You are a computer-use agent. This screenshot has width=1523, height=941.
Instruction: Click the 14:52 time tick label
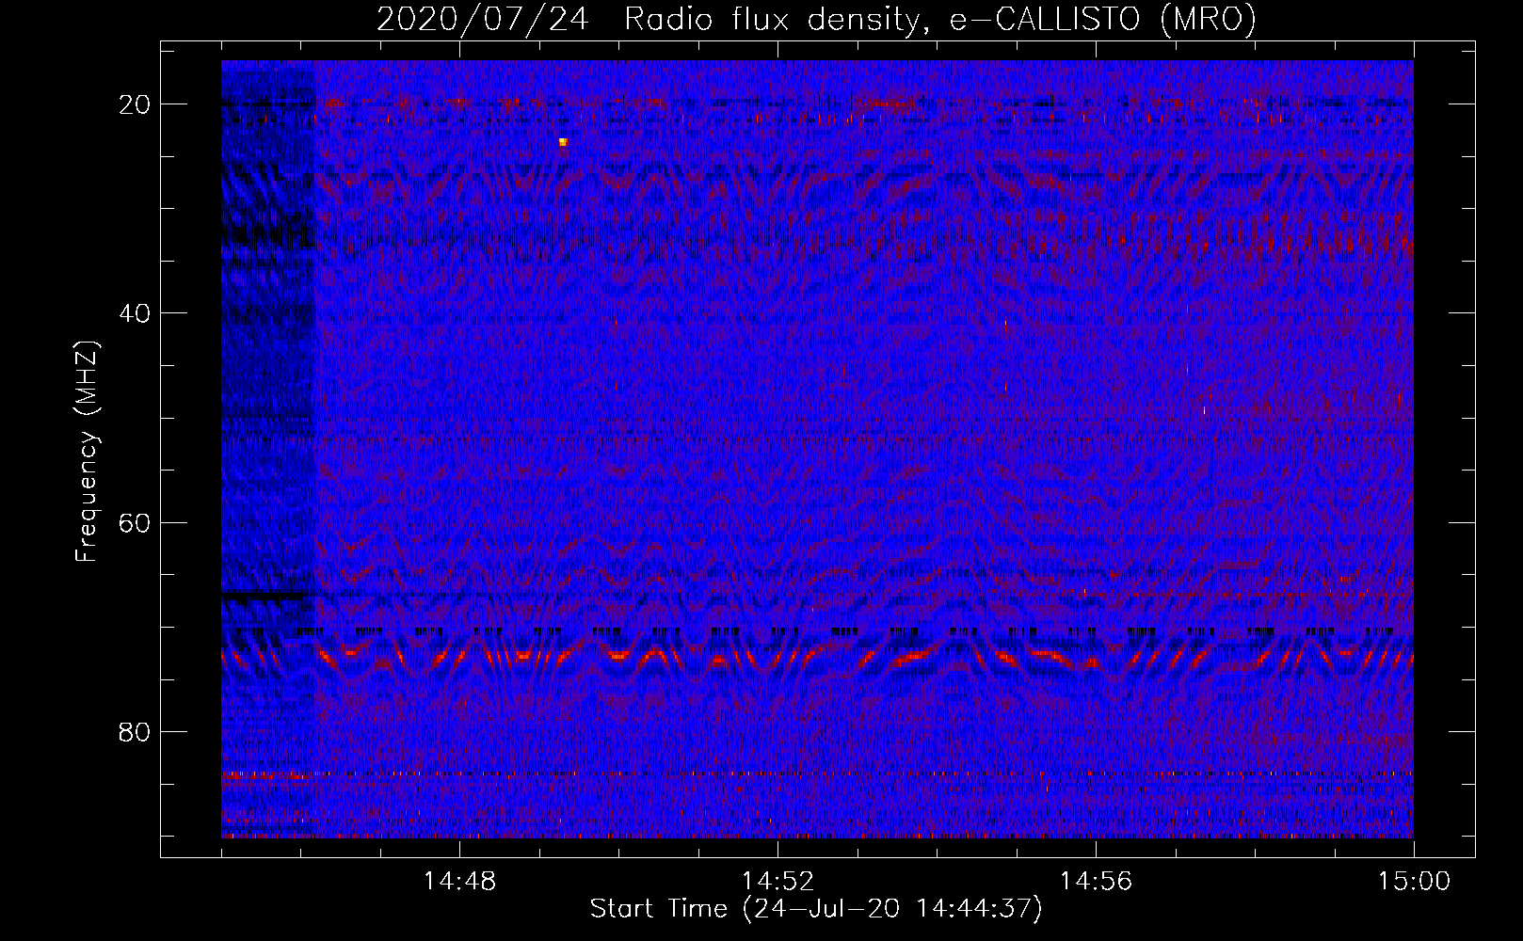click(778, 882)
